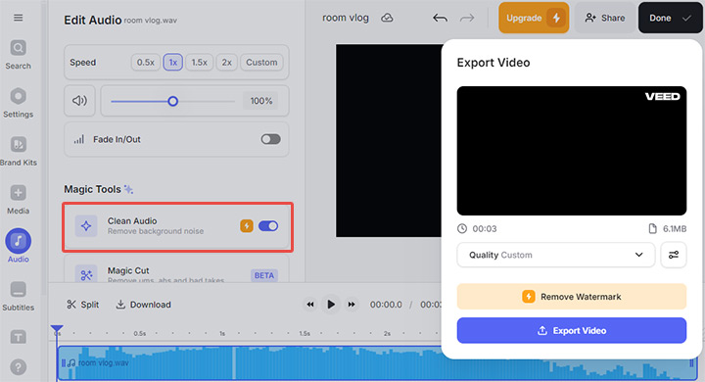Viewport: 705px width, 382px height.
Task: Click the export video preview thumbnail
Action: tap(572, 151)
